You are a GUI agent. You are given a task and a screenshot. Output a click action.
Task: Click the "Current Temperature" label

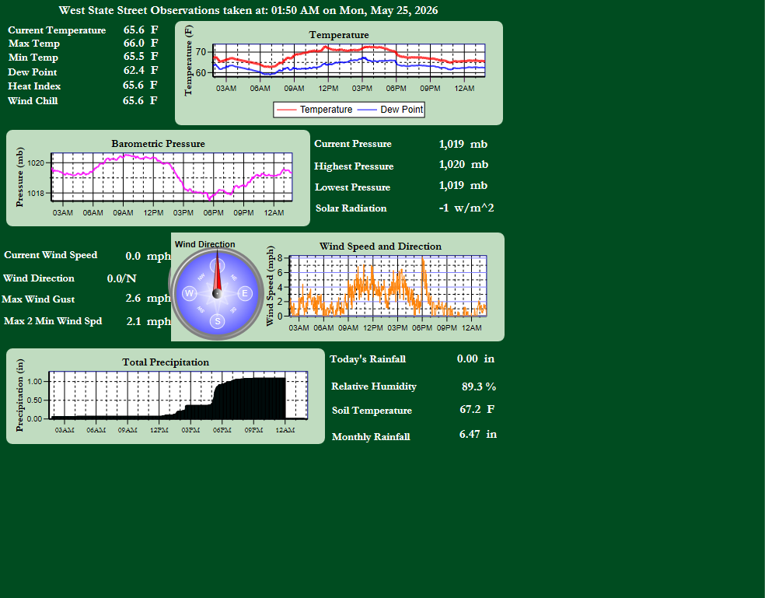pyautogui.click(x=57, y=30)
